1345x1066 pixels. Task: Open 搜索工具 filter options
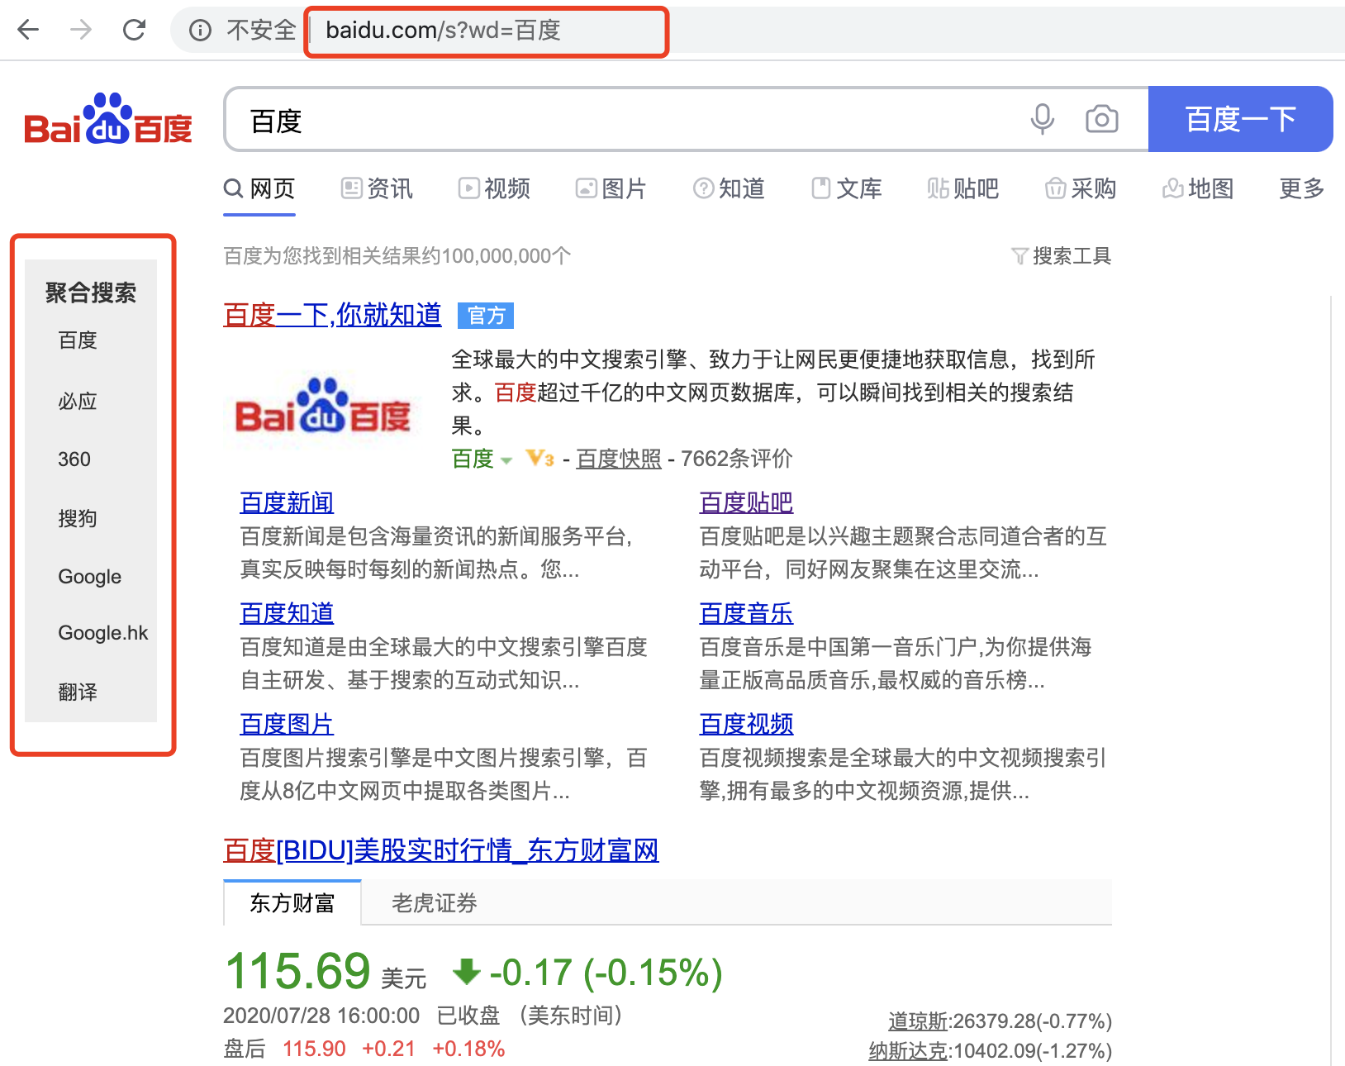(1062, 256)
